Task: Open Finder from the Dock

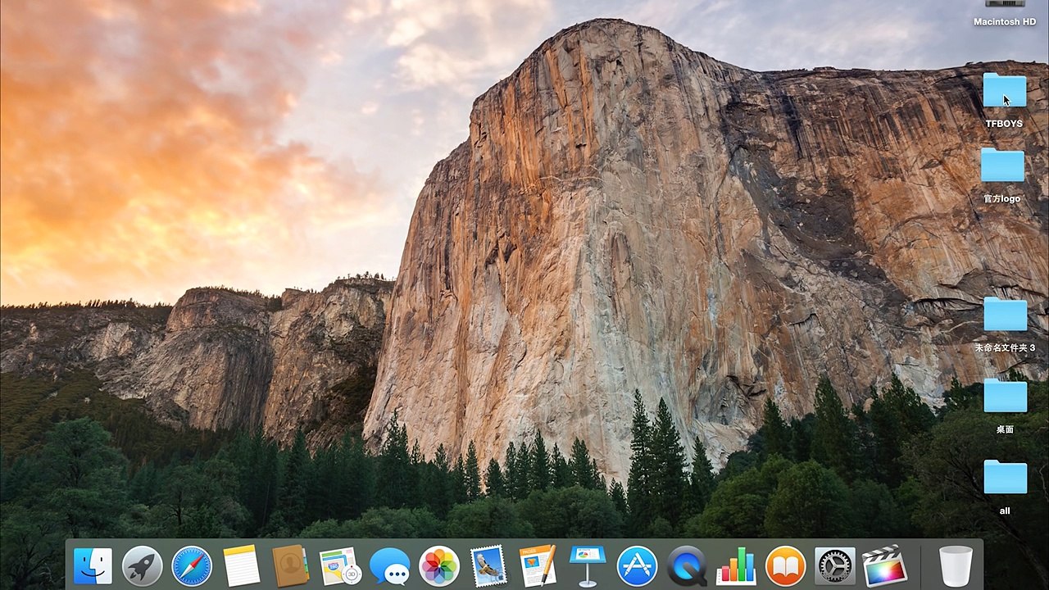Action: tap(93, 566)
